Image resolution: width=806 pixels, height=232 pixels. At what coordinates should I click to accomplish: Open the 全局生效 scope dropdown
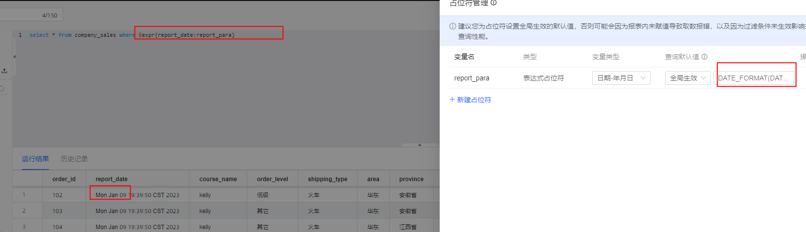[x=687, y=78]
